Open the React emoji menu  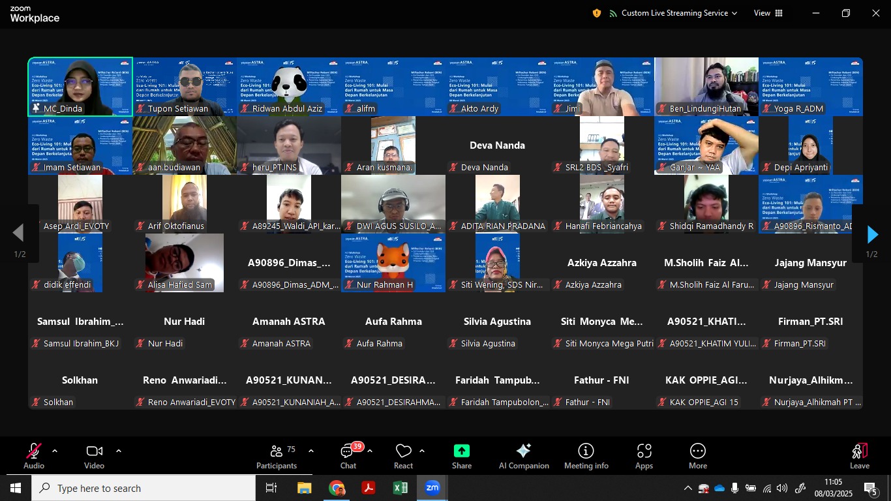403,456
